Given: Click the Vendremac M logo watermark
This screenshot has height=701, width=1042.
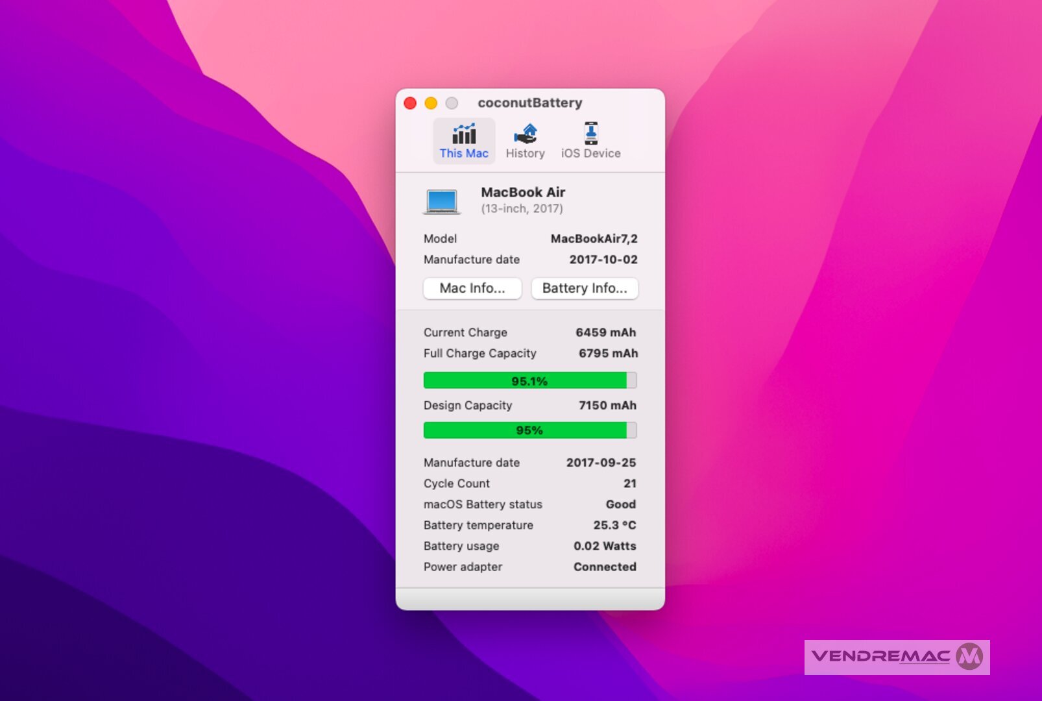Looking at the screenshot, I should point(969,657).
